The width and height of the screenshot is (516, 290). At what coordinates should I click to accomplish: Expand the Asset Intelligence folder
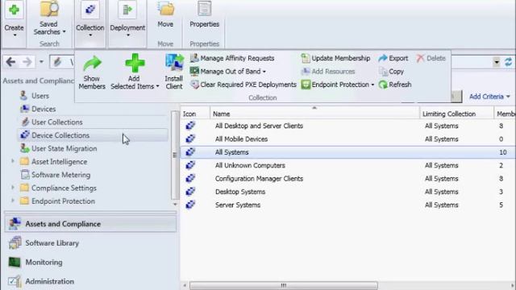point(13,161)
